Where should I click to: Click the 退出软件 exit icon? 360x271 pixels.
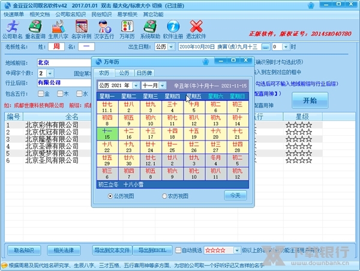pyautogui.click(x=196, y=29)
